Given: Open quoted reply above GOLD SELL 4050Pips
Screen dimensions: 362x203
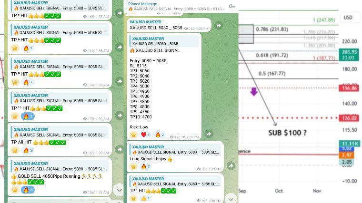Looking at the screenshot, I should 60,166.
